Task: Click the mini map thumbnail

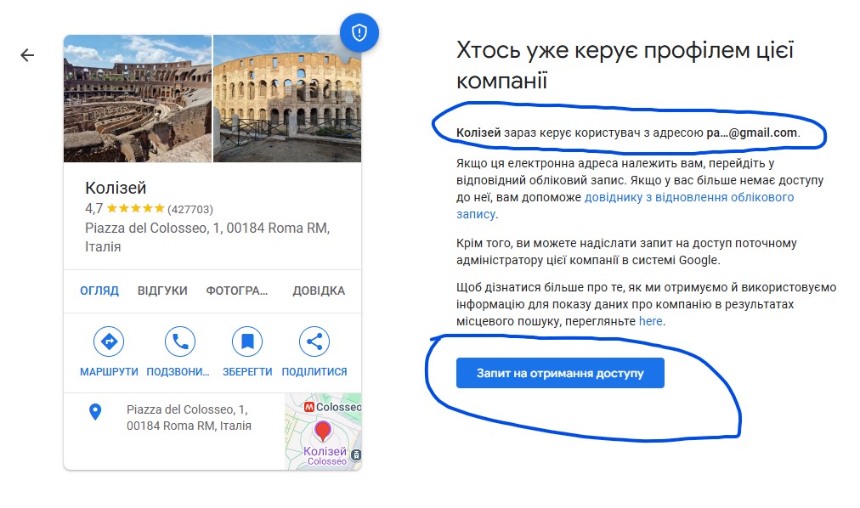Action: 323,432
